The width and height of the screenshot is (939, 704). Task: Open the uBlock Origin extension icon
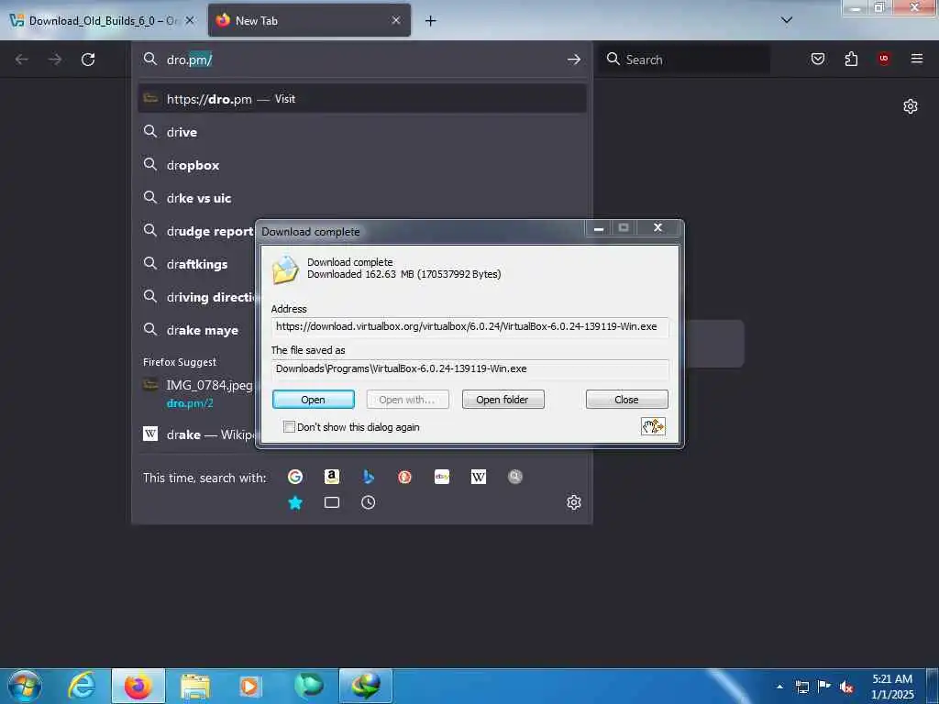[883, 58]
